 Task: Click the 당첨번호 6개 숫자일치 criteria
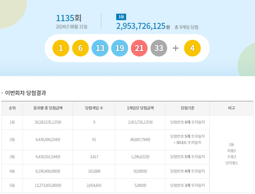(x=187, y=122)
